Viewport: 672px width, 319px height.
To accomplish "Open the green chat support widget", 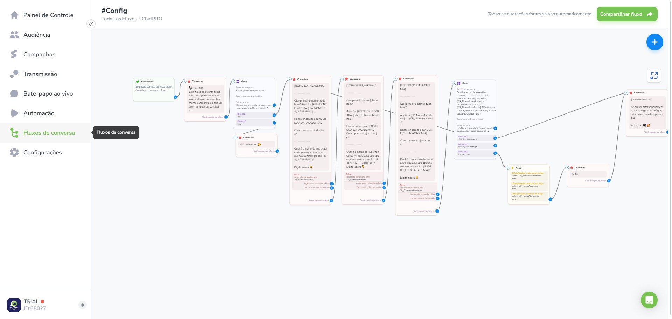I will [649, 300].
